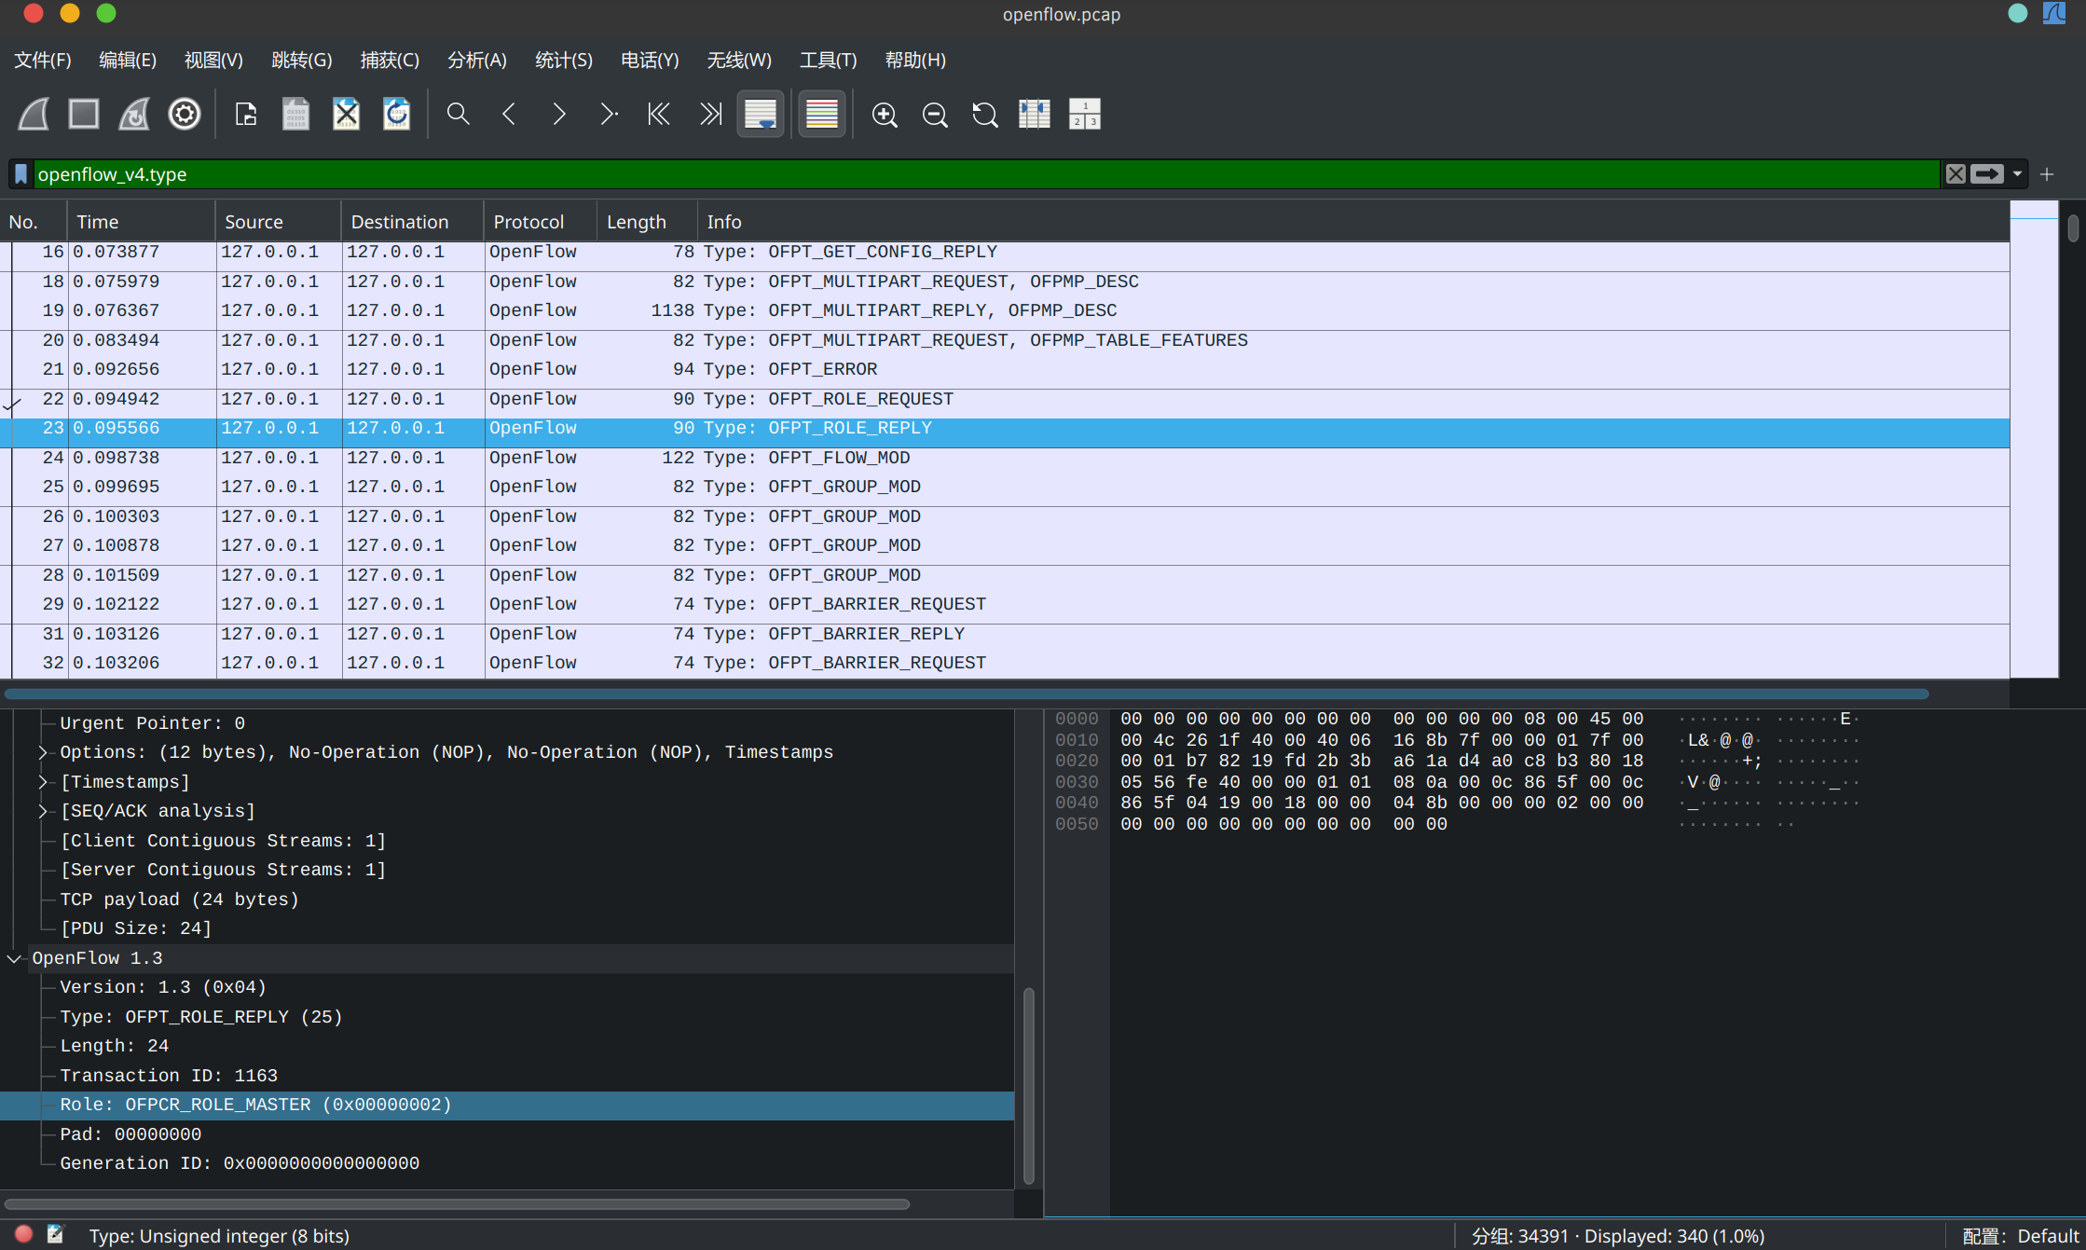2086x1250 pixels.
Task: Click the start capture shark fin icon
Action: pos(34,115)
